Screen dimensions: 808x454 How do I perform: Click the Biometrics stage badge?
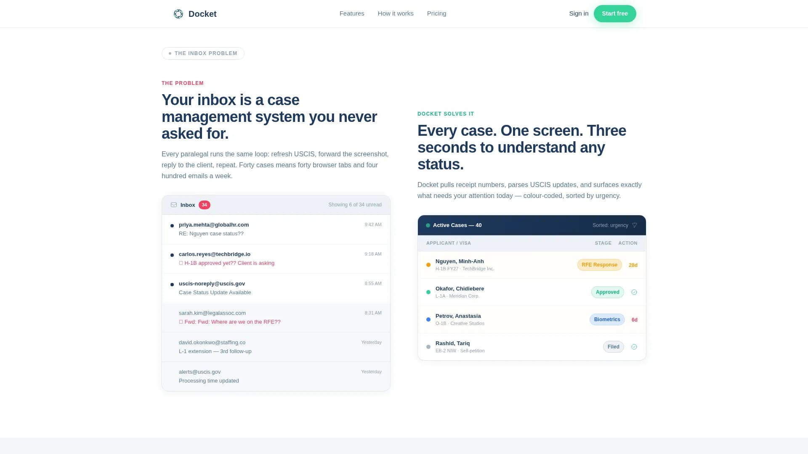pyautogui.click(x=607, y=319)
